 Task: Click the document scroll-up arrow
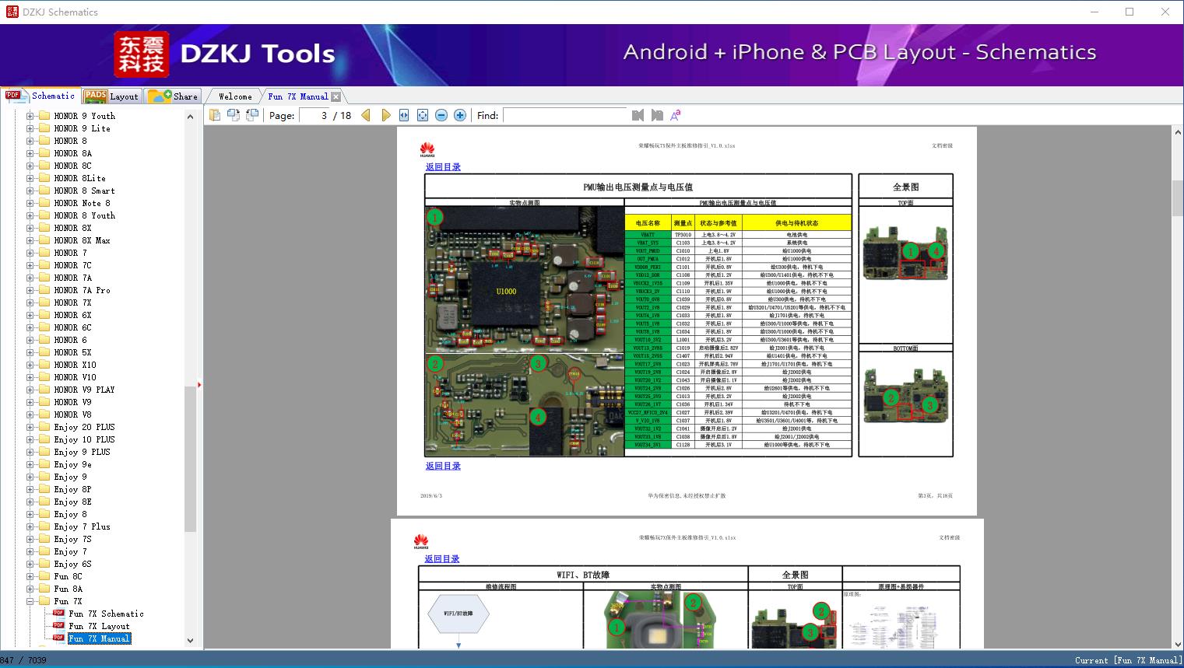(1177, 133)
